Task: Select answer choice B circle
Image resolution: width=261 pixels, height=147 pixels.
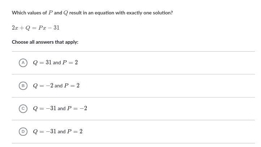Action: [x=23, y=86]
